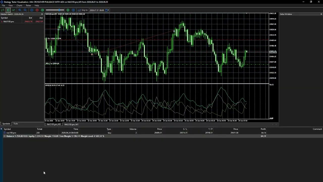Click the T / P column header
The width and height of the screenshot is (323, 182).
210,129
